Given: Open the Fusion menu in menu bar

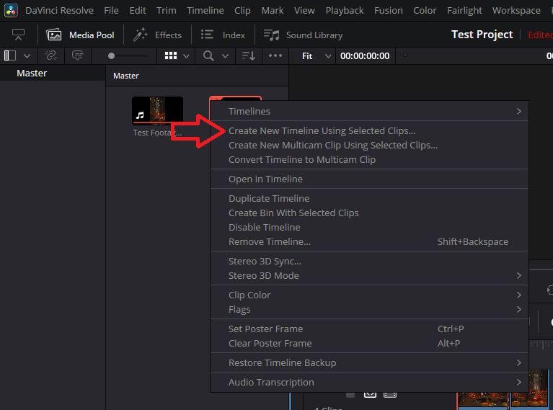Looking at the screenshot, I should pyautogui.click(x=389, y=10).
